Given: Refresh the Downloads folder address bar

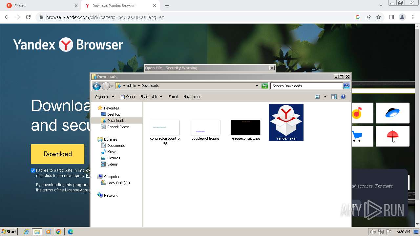Looking at the screenshot, I should (265, 86).
